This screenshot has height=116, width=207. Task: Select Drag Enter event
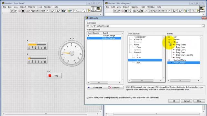180,47
